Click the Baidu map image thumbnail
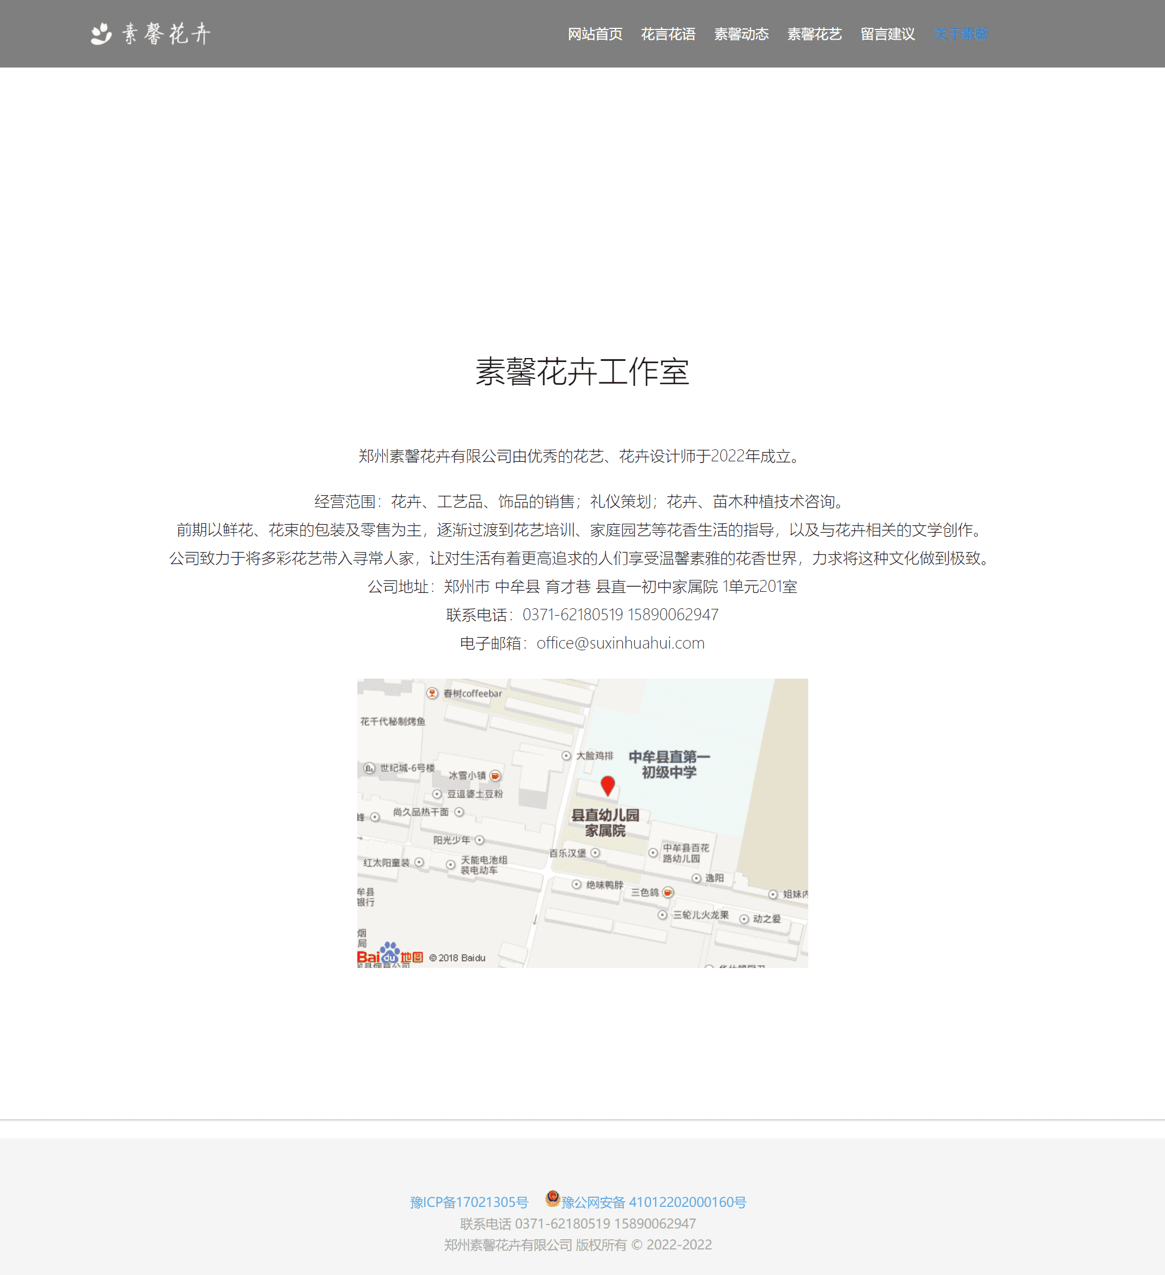The width and height of the screenshot is (1165, 1275). coord(581,822)
